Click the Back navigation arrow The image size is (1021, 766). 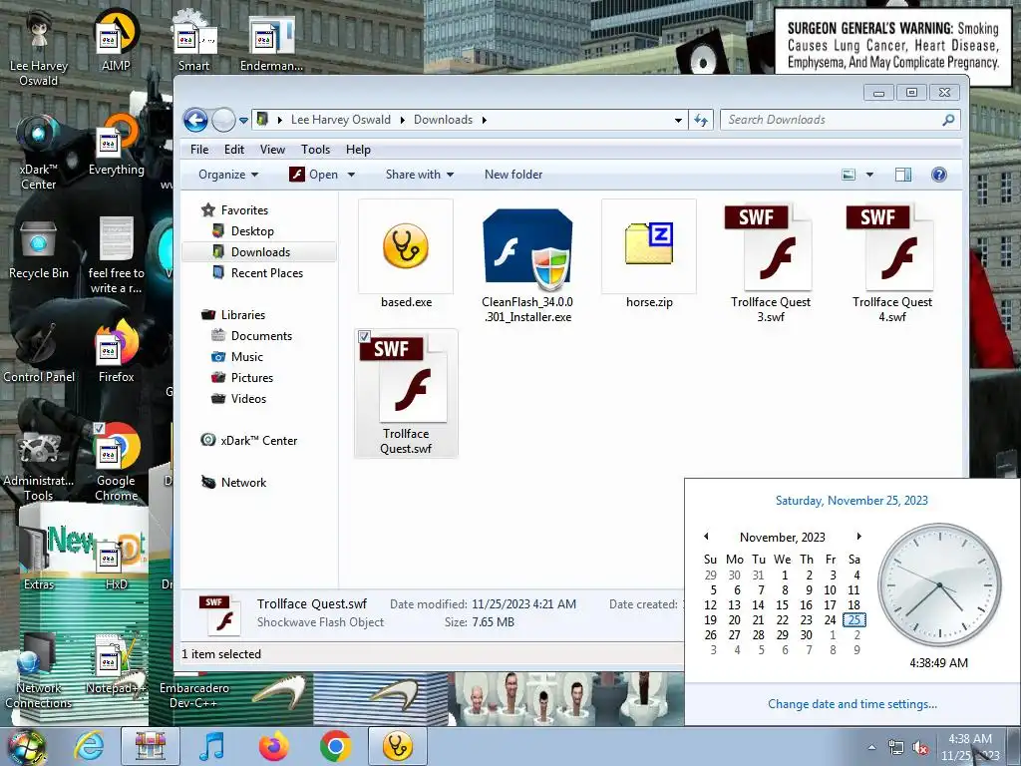195,120
